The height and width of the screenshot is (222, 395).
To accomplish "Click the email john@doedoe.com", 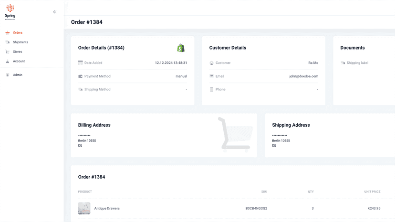I will (303, 76).
